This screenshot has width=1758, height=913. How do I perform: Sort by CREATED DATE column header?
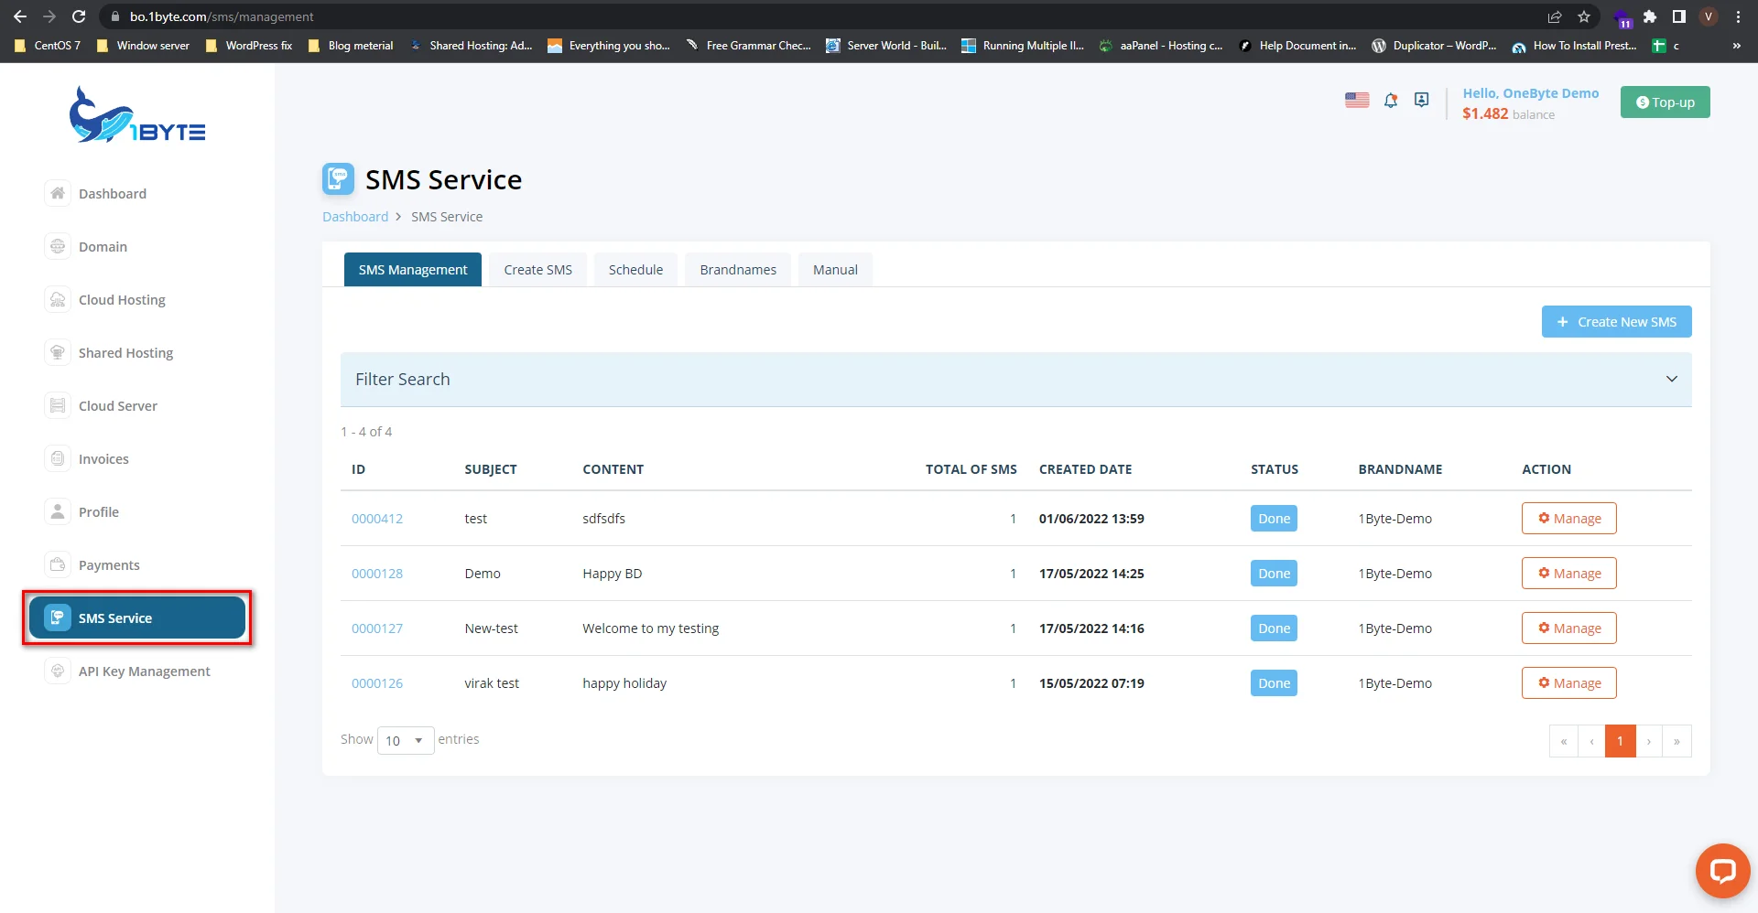[x=1085, y=468]
